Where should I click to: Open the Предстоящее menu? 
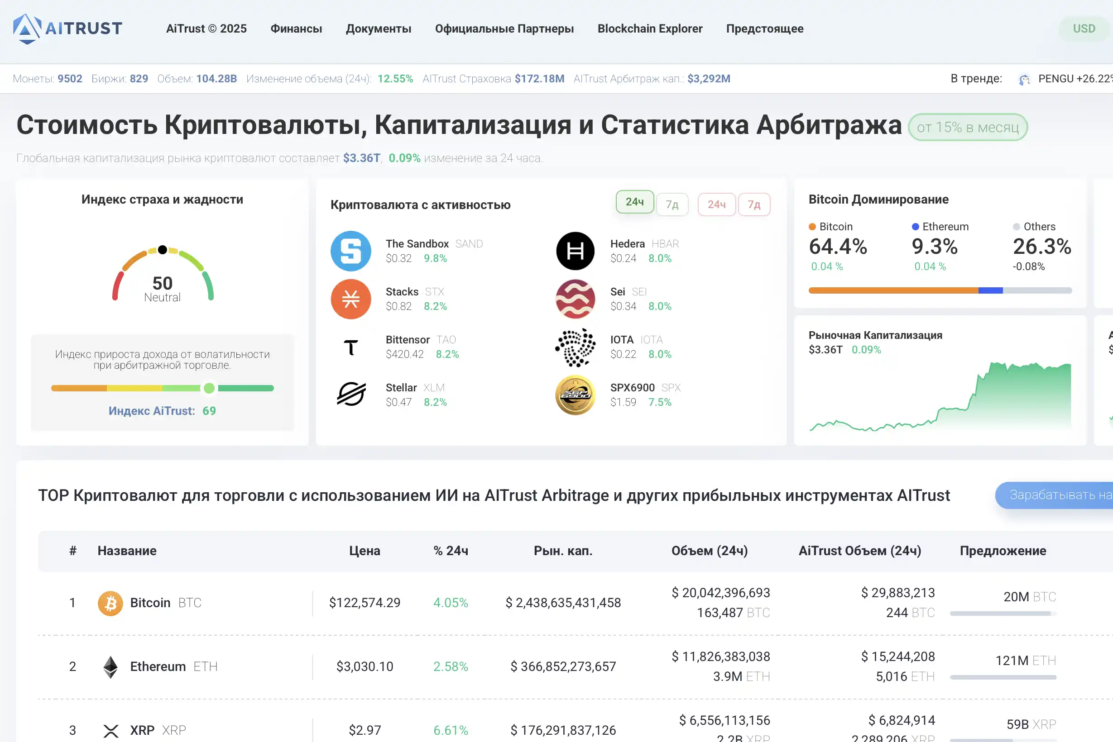(764, 29)
